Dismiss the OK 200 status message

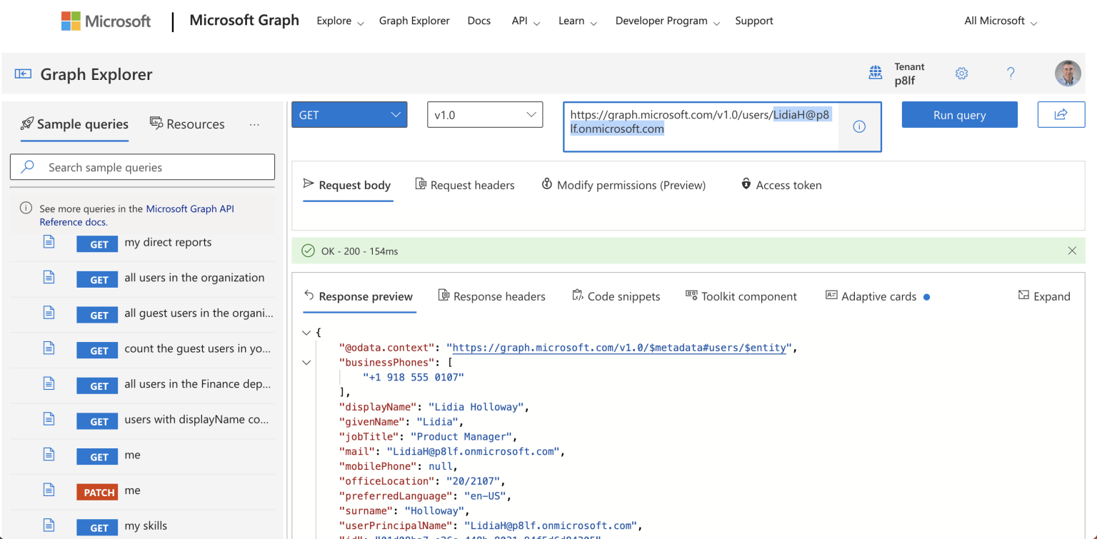(1071, 251)
